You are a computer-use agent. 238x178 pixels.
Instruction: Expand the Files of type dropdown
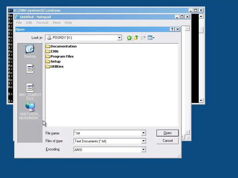point(143,141)
